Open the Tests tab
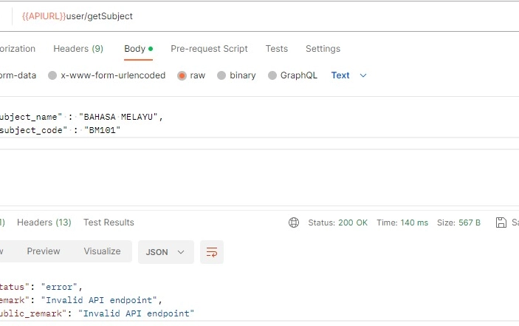The image size is (519, 326). coord(277,49)
